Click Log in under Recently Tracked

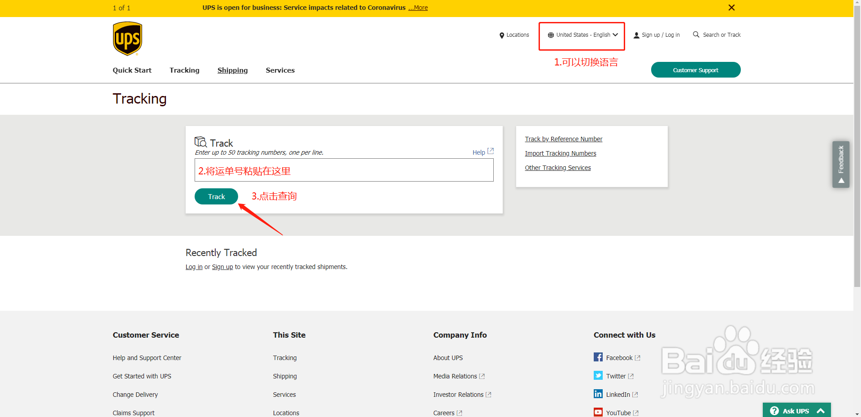tap(194, 267)
